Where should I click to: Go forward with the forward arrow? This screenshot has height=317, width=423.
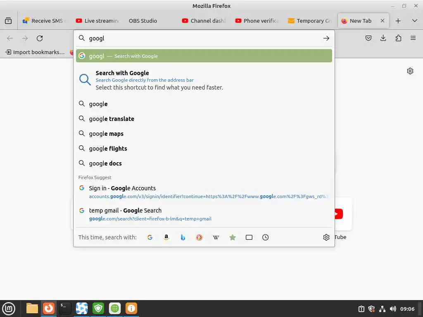click(25, 38)
